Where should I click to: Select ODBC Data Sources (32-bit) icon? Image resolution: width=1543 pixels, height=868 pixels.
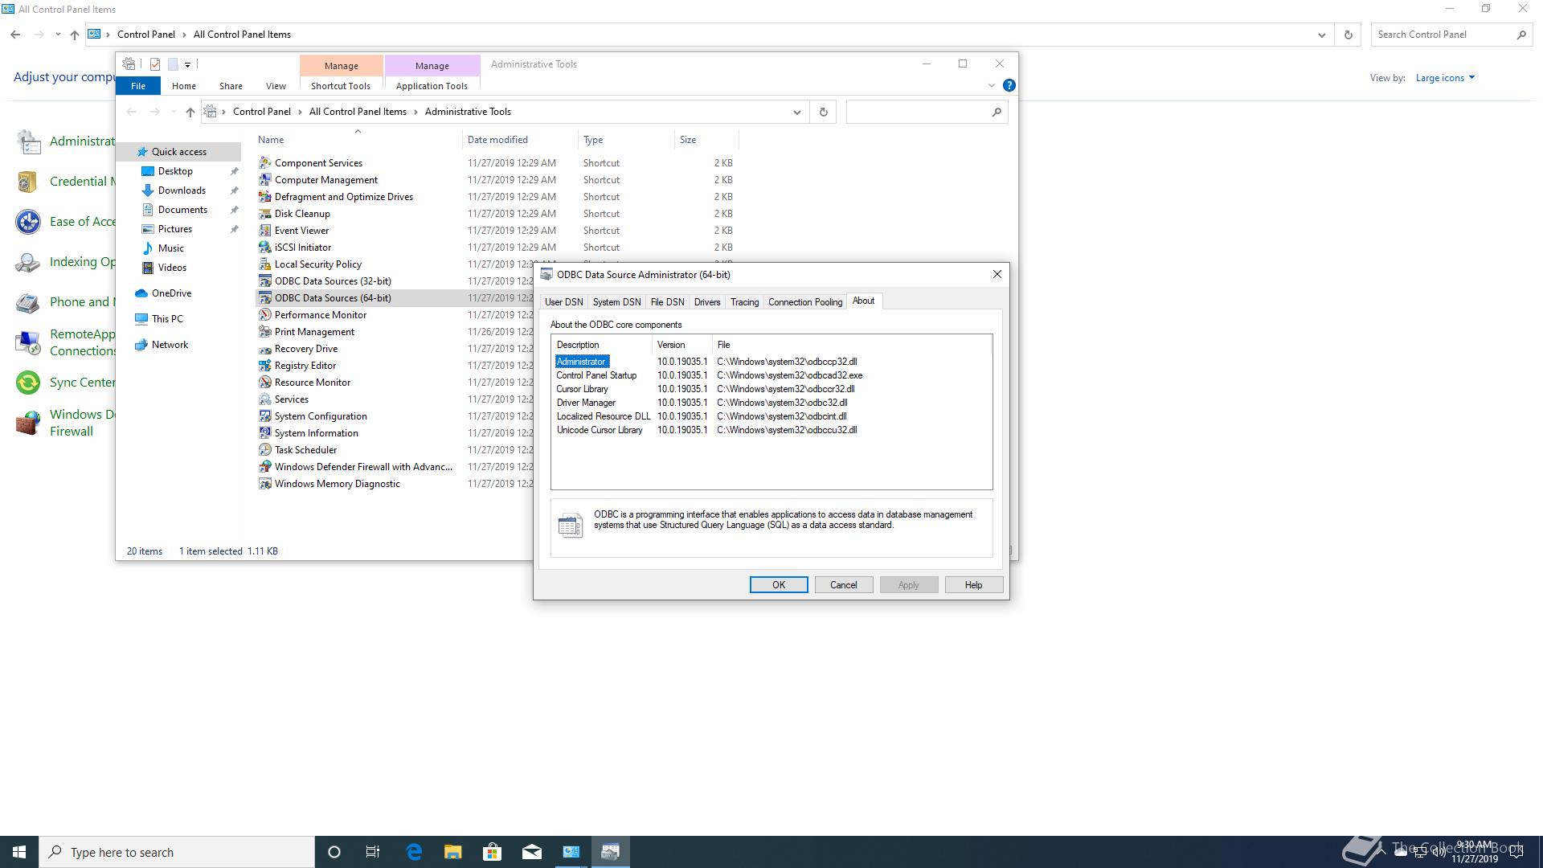pyautogui.click(x=264, y=280)
